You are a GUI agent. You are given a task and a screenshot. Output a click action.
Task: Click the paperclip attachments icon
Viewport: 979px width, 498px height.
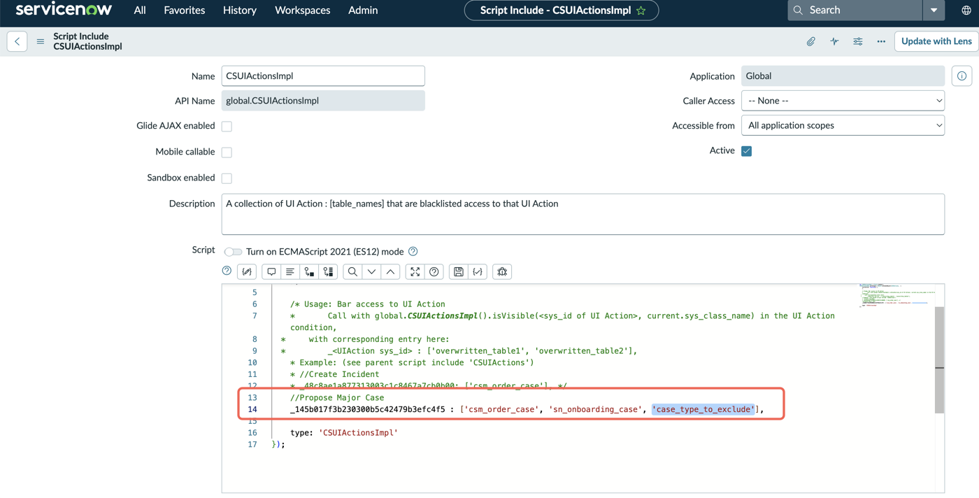tap(811, 41)
